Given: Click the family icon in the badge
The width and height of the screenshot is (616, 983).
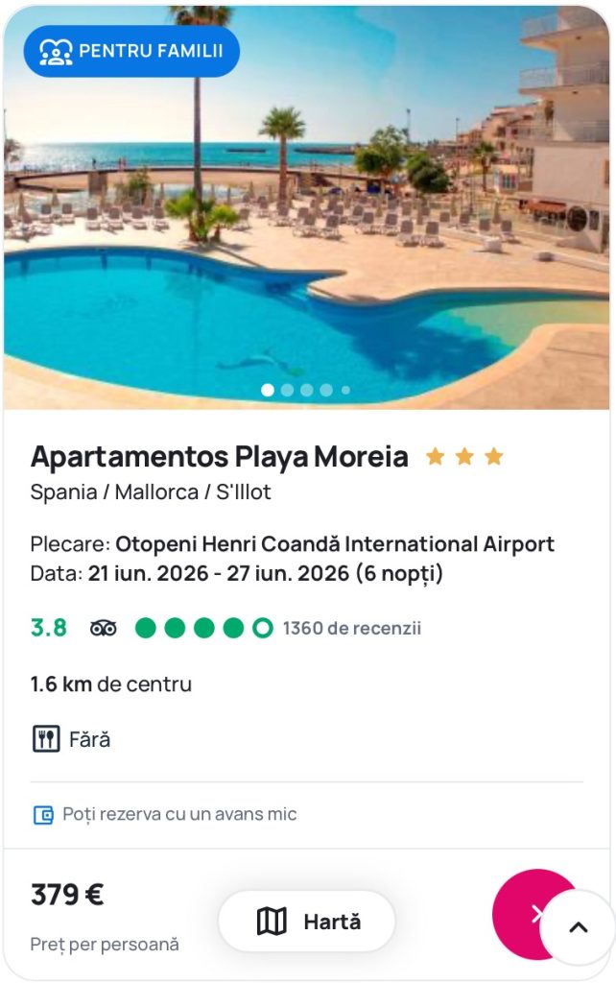Looking at the screenshot, I should [57, 52].
